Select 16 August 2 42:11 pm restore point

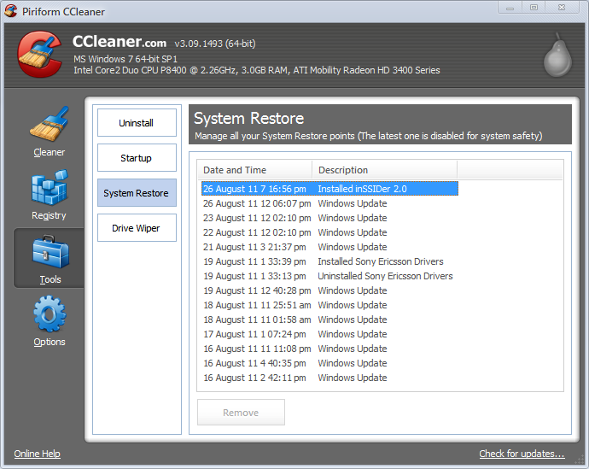[329, 378]
